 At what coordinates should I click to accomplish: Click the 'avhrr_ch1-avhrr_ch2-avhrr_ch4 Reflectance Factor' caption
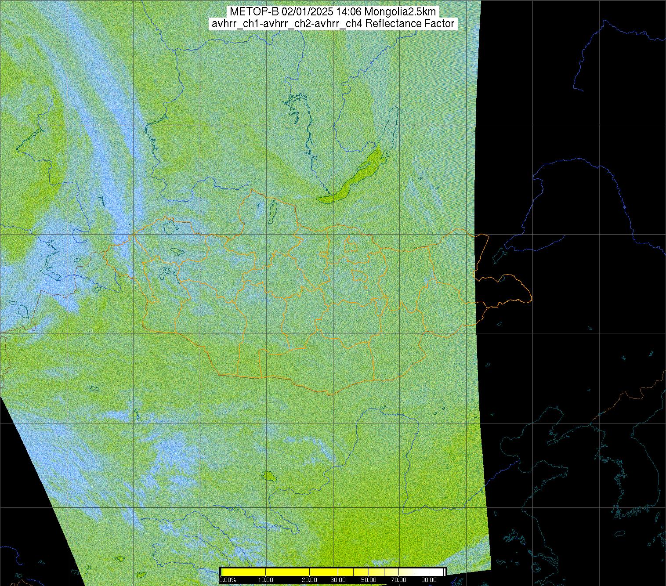coord(333,24)
